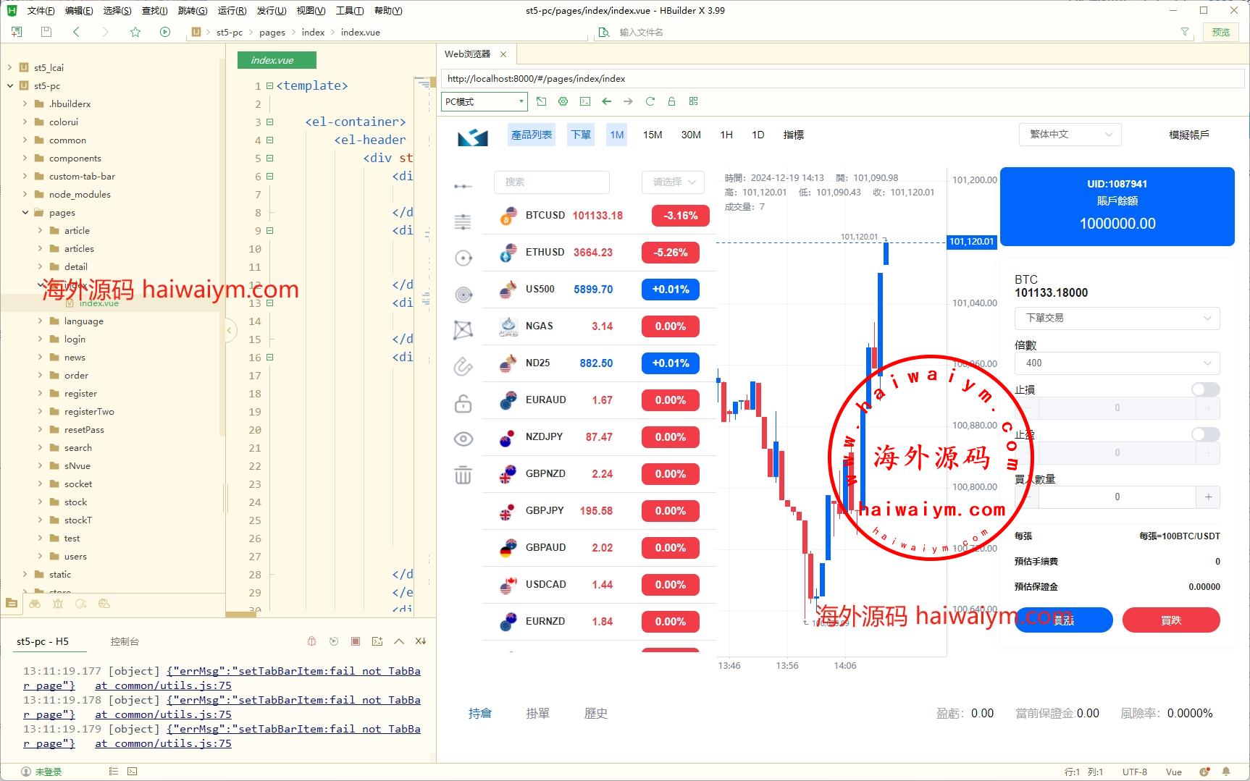Click the eye icon in chart sidebar
The image size is (1250, 781).
point(463,439)
